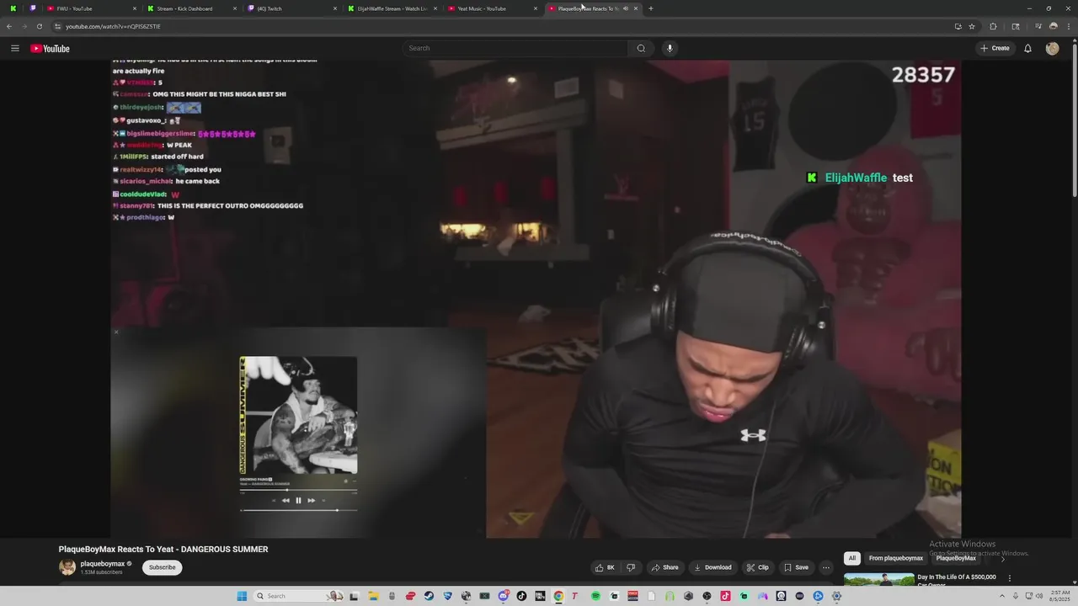Open Chrome from the taskbar
1078x606 pixels.
point(558,596)
